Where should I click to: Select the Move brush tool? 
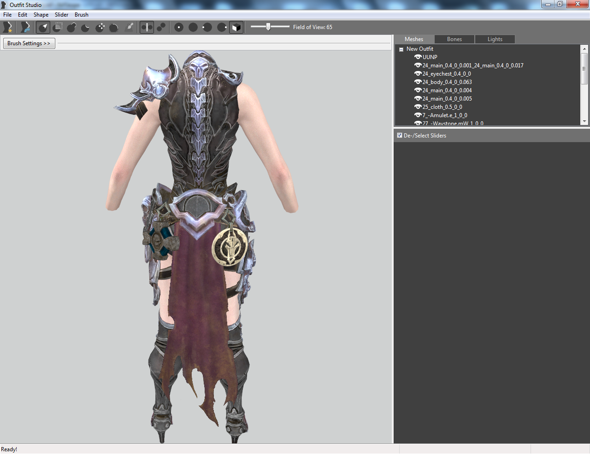pos(100,27)
